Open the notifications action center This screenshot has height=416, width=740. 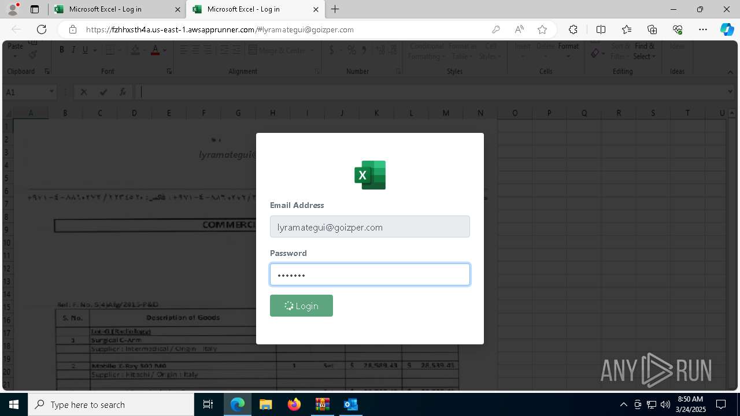pyautogui.click(x=721, y=404)
